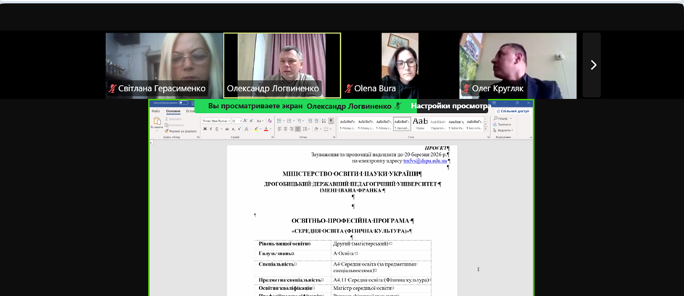Click the red font color swatch
The width and height of the screenshot is (684, 296).
[266, 129]
